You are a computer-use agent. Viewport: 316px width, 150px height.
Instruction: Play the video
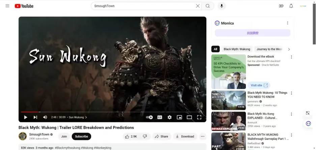(26, 117)
